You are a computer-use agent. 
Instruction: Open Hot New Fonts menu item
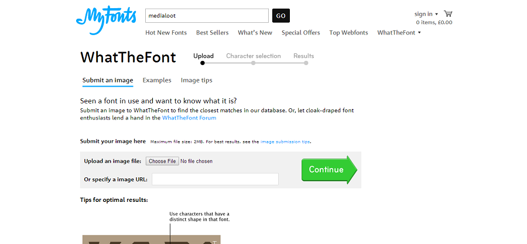click(166, 33)
